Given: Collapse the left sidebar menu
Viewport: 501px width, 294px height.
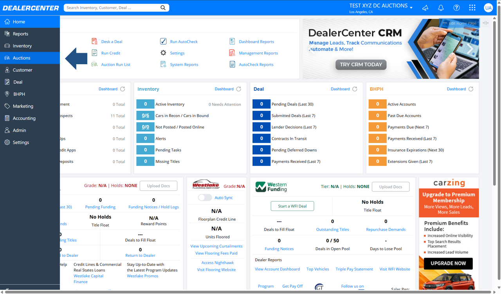Looking at the screenshot, I should (x=7, y=290).
